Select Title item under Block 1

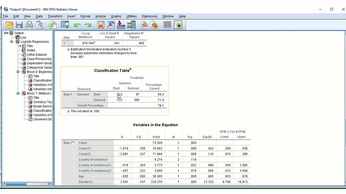click(x=36, y=98)
